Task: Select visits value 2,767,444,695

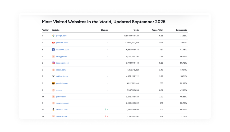Action: 132,110
